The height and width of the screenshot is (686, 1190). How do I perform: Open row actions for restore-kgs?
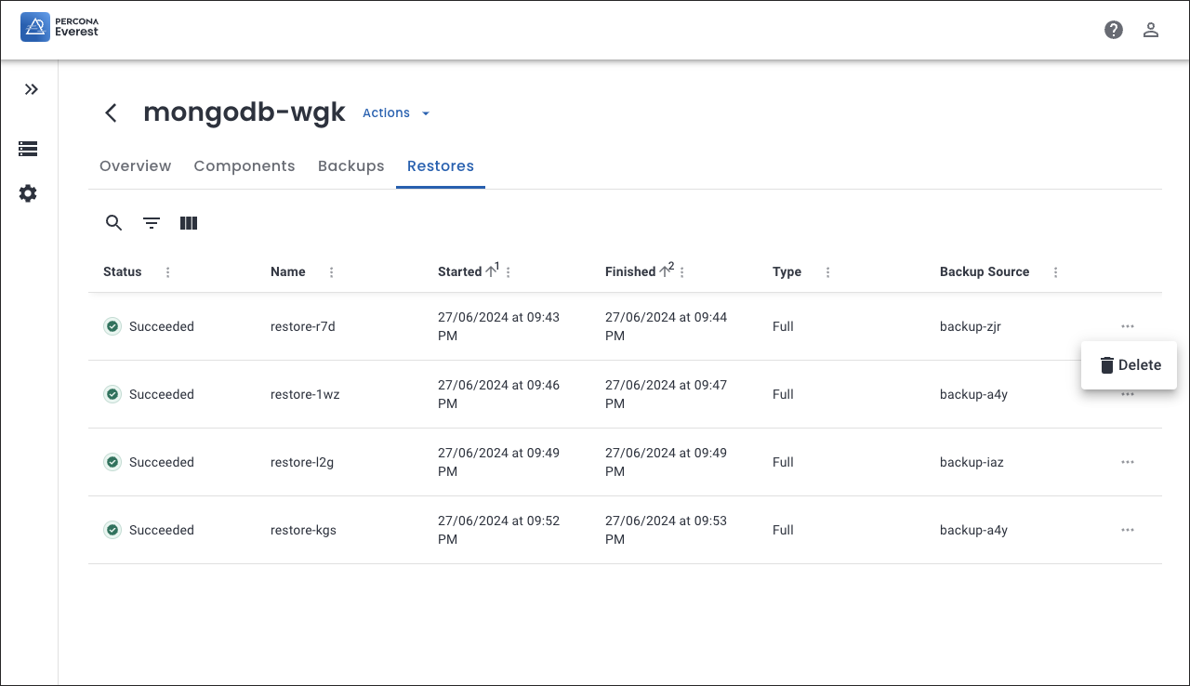1127,530
